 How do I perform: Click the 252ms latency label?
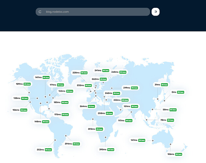[40, 150]
